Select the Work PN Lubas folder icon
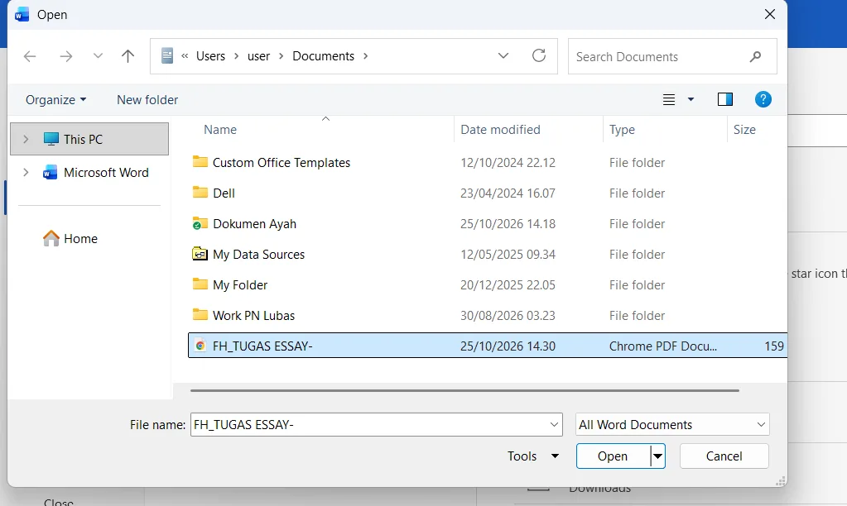 (x=200, y=314)
